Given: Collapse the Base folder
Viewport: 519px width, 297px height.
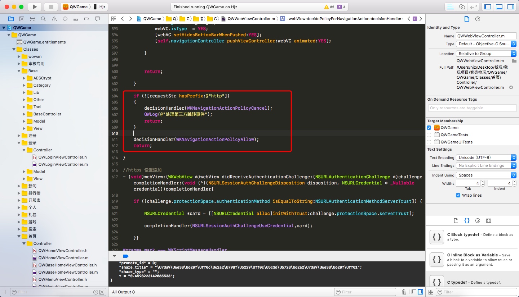Looking at the screenshot, I should click(x=19, y=71).
